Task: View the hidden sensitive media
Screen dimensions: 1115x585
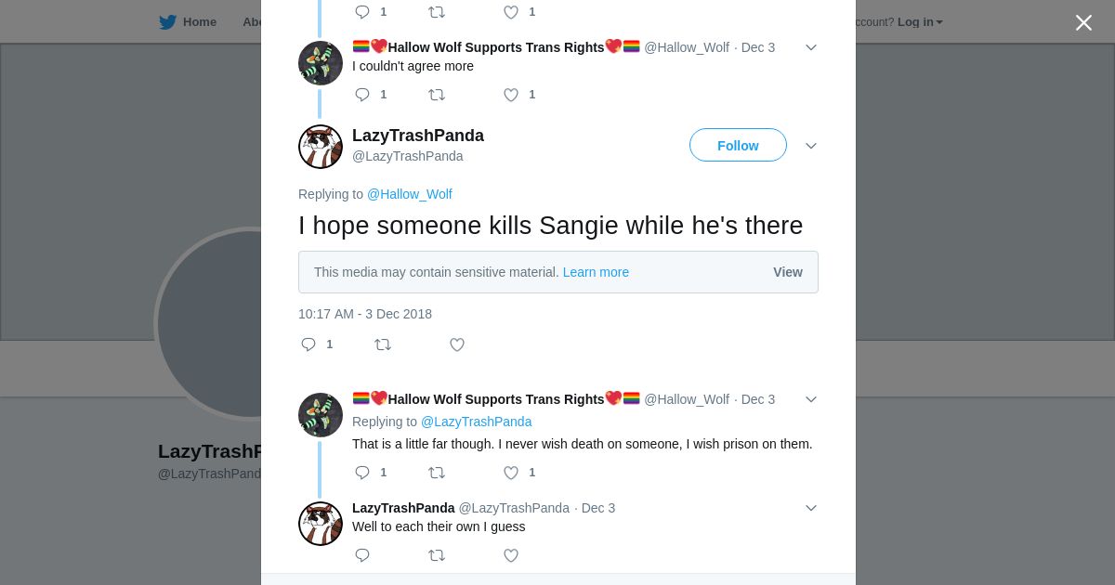Action: (788, 272)
